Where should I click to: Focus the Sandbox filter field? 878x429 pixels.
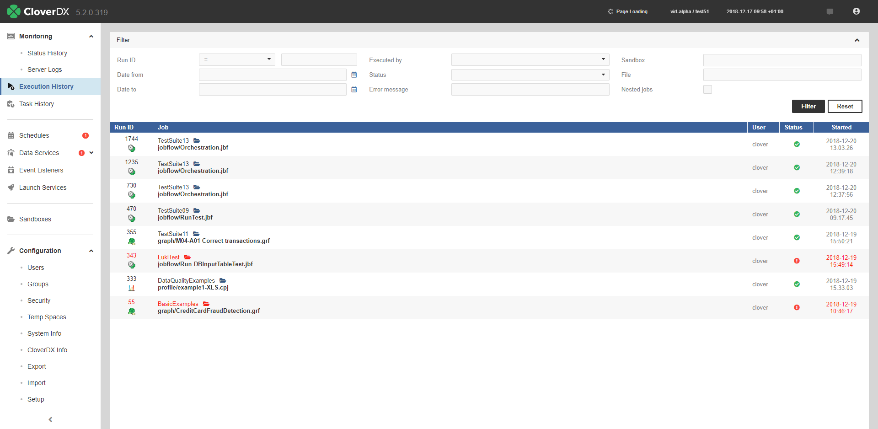[782, 60]
